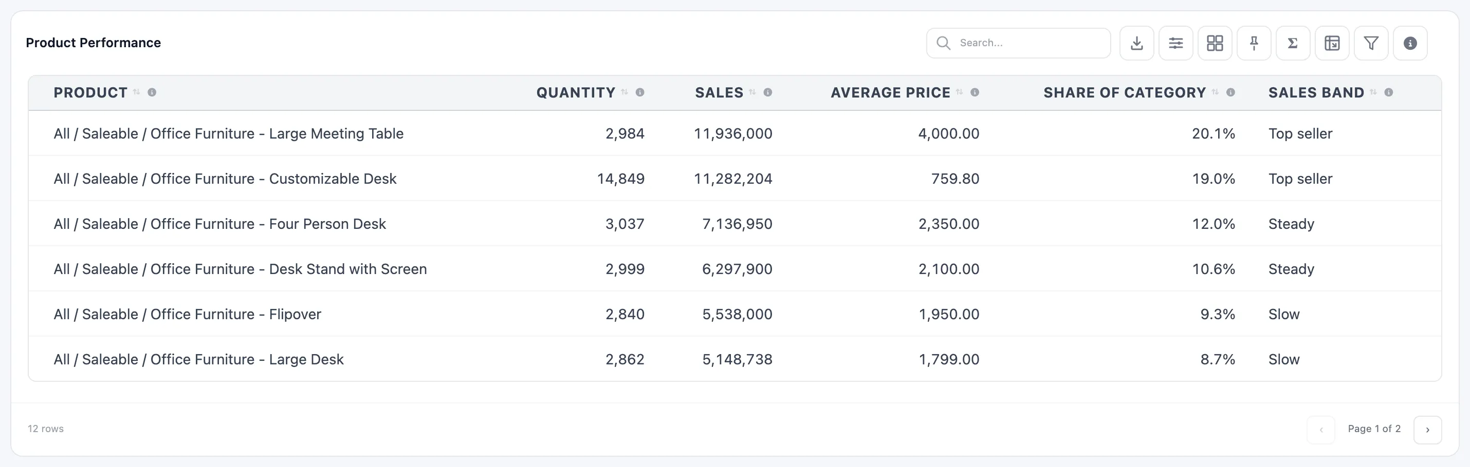1470x467 pixels.
Task: Select the Customizable Desk product name
Action: click(x=225, y=178)
